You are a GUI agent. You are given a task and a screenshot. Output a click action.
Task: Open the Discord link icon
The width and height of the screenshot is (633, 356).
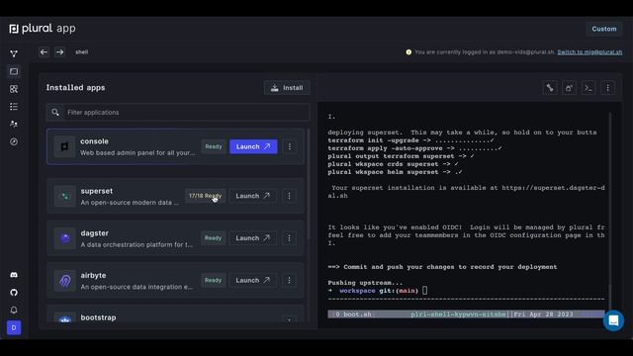point(14,275)
